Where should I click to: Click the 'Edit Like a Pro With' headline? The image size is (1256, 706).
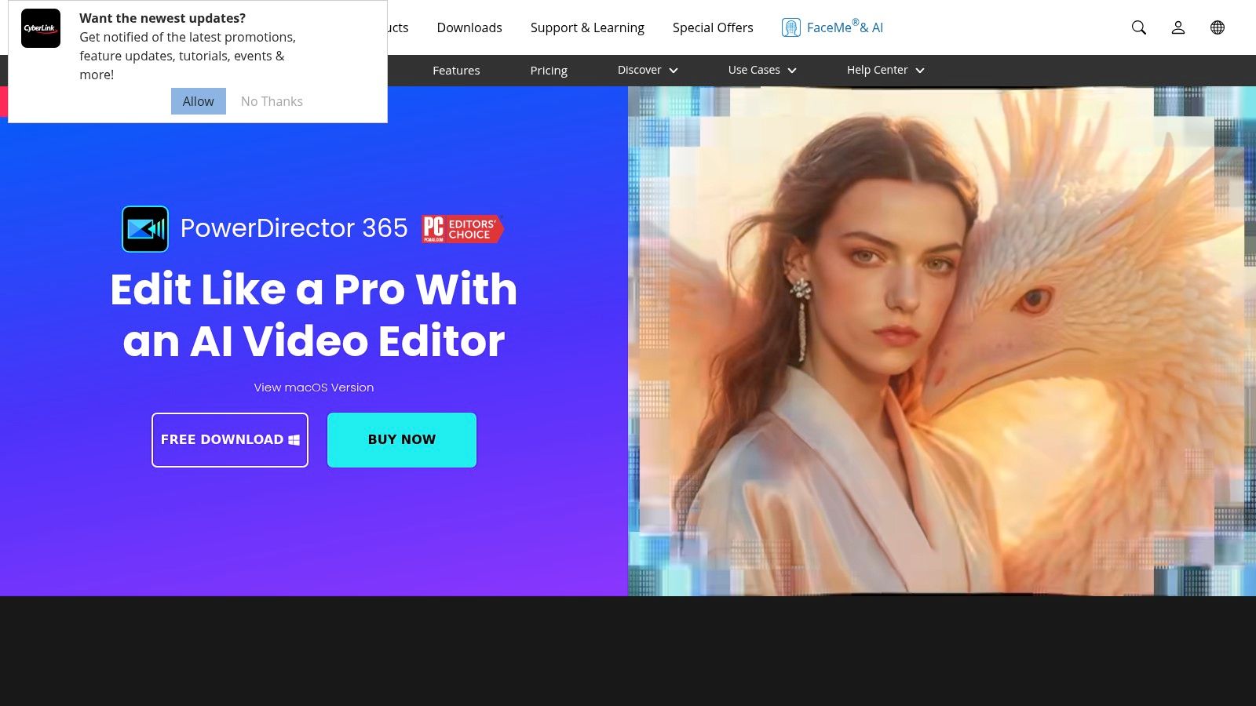click(x=314, y=289)
